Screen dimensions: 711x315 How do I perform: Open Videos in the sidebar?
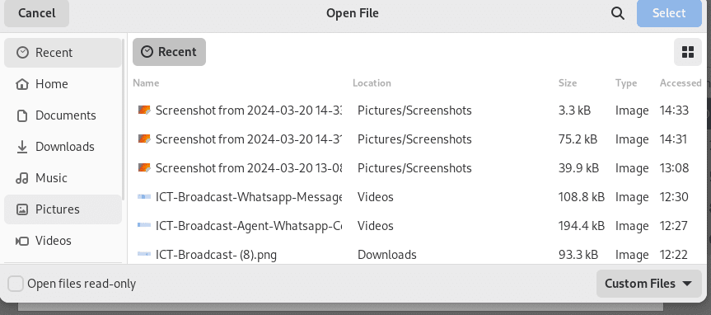click(63, 241)
